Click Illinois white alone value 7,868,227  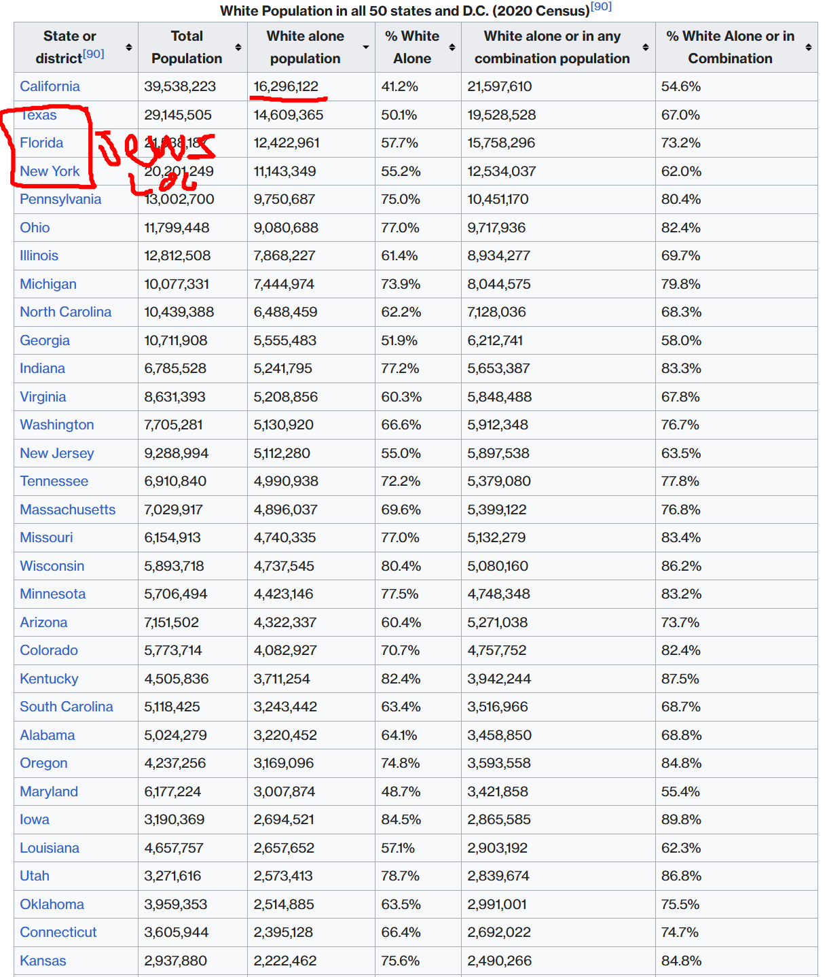[x=285, y=255]
